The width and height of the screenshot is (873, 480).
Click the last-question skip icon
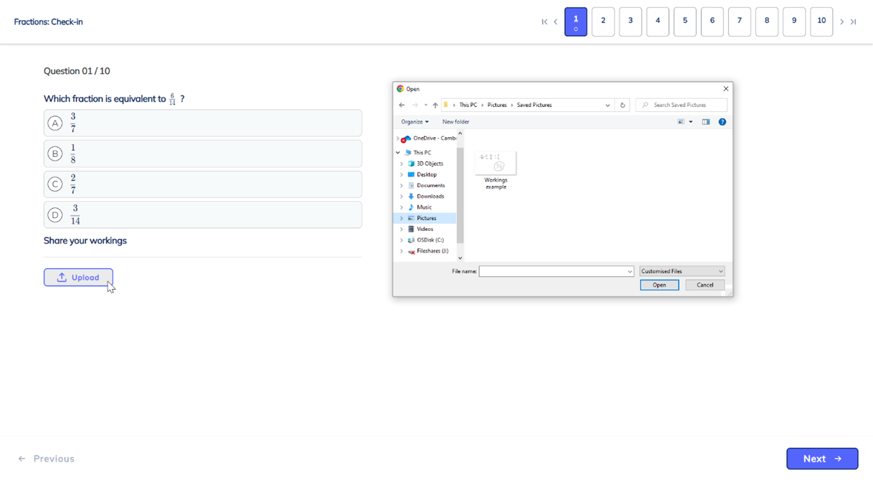point(853,22)
